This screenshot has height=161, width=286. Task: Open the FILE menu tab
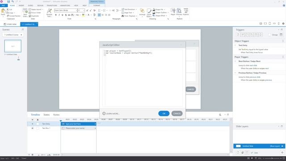coord(3,5)
